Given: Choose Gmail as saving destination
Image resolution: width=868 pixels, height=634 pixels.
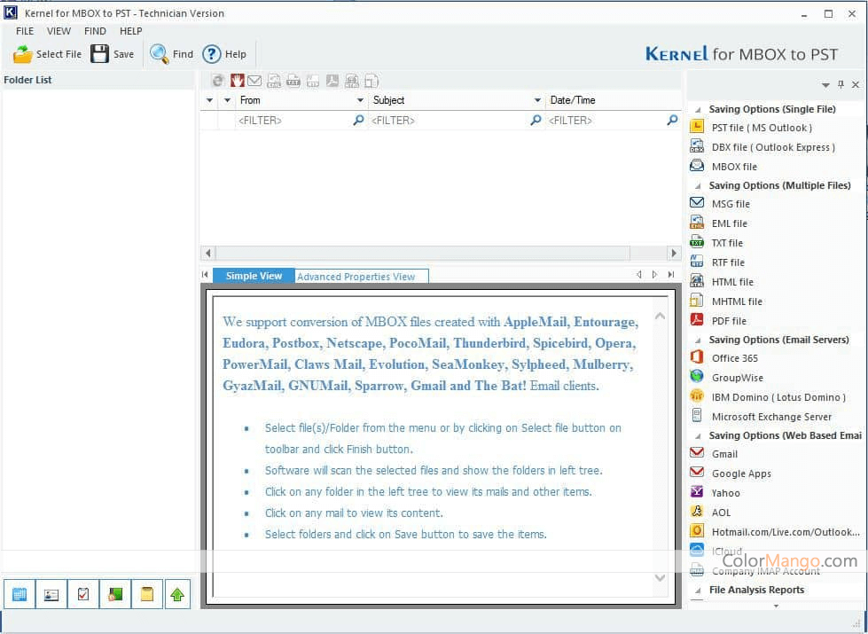Looking at the screenshot, I should tap(724, 454).
